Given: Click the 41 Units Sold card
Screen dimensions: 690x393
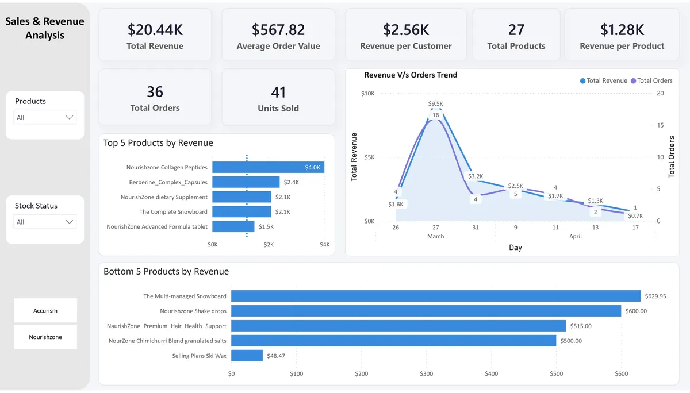Looking at the screenshot, I should (x=278, y=97).
